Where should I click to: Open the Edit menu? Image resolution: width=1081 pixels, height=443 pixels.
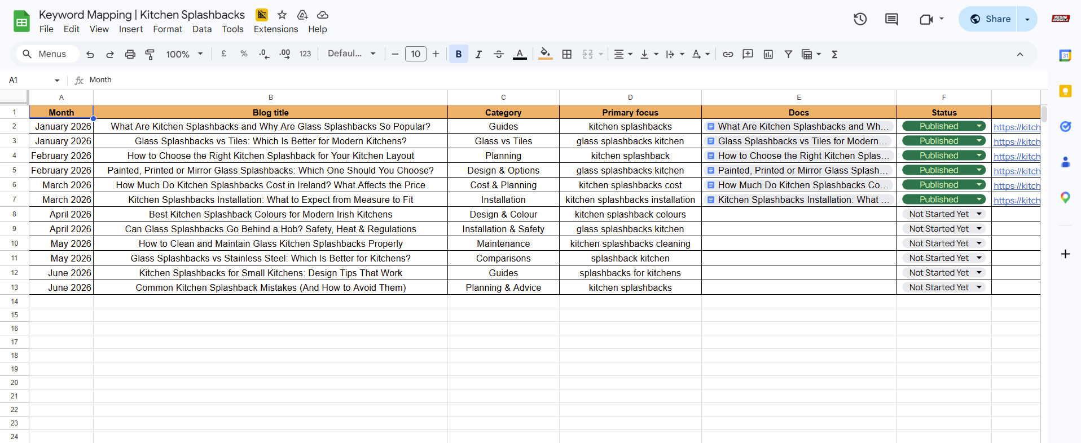[x=72, y=29]
